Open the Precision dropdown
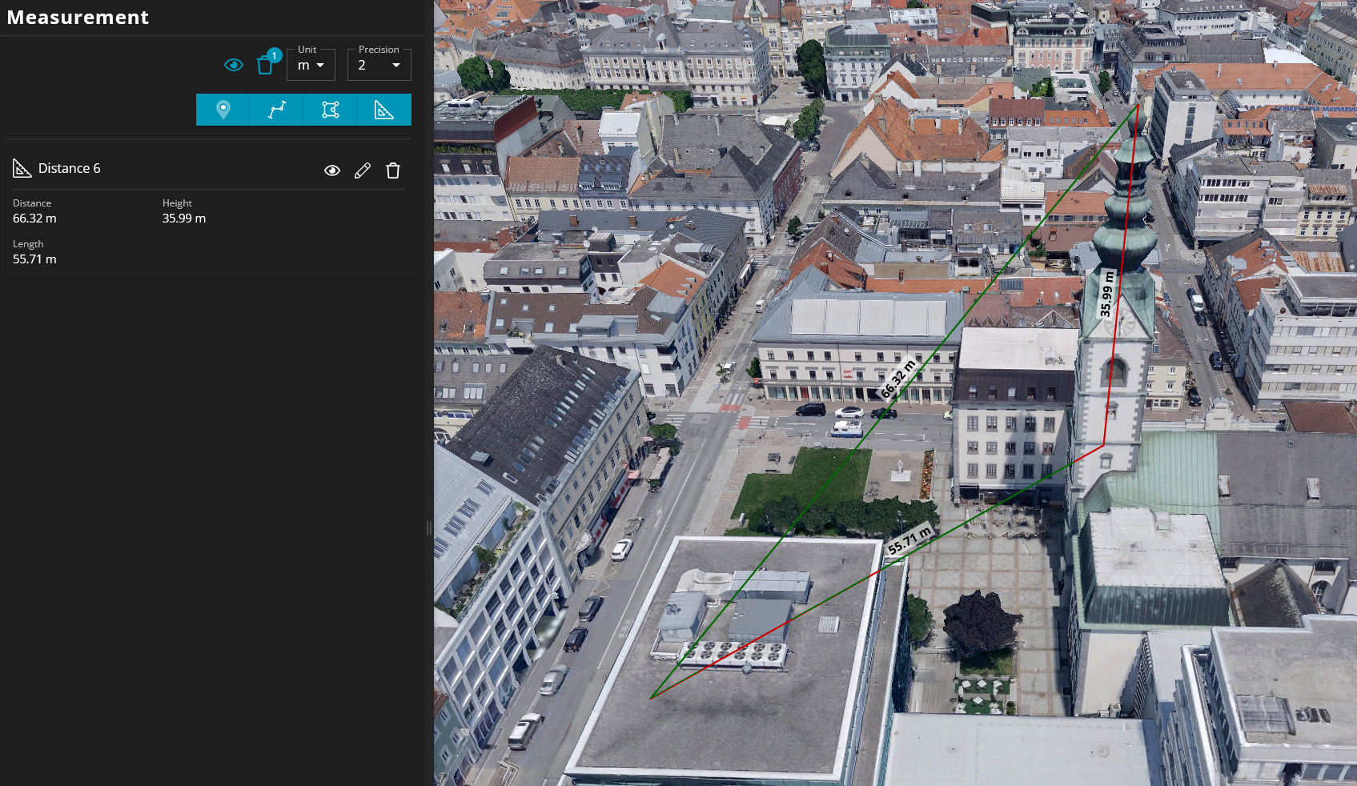Image resolution: width=1357 pixels, height=786 pixels. coord(379,65)
